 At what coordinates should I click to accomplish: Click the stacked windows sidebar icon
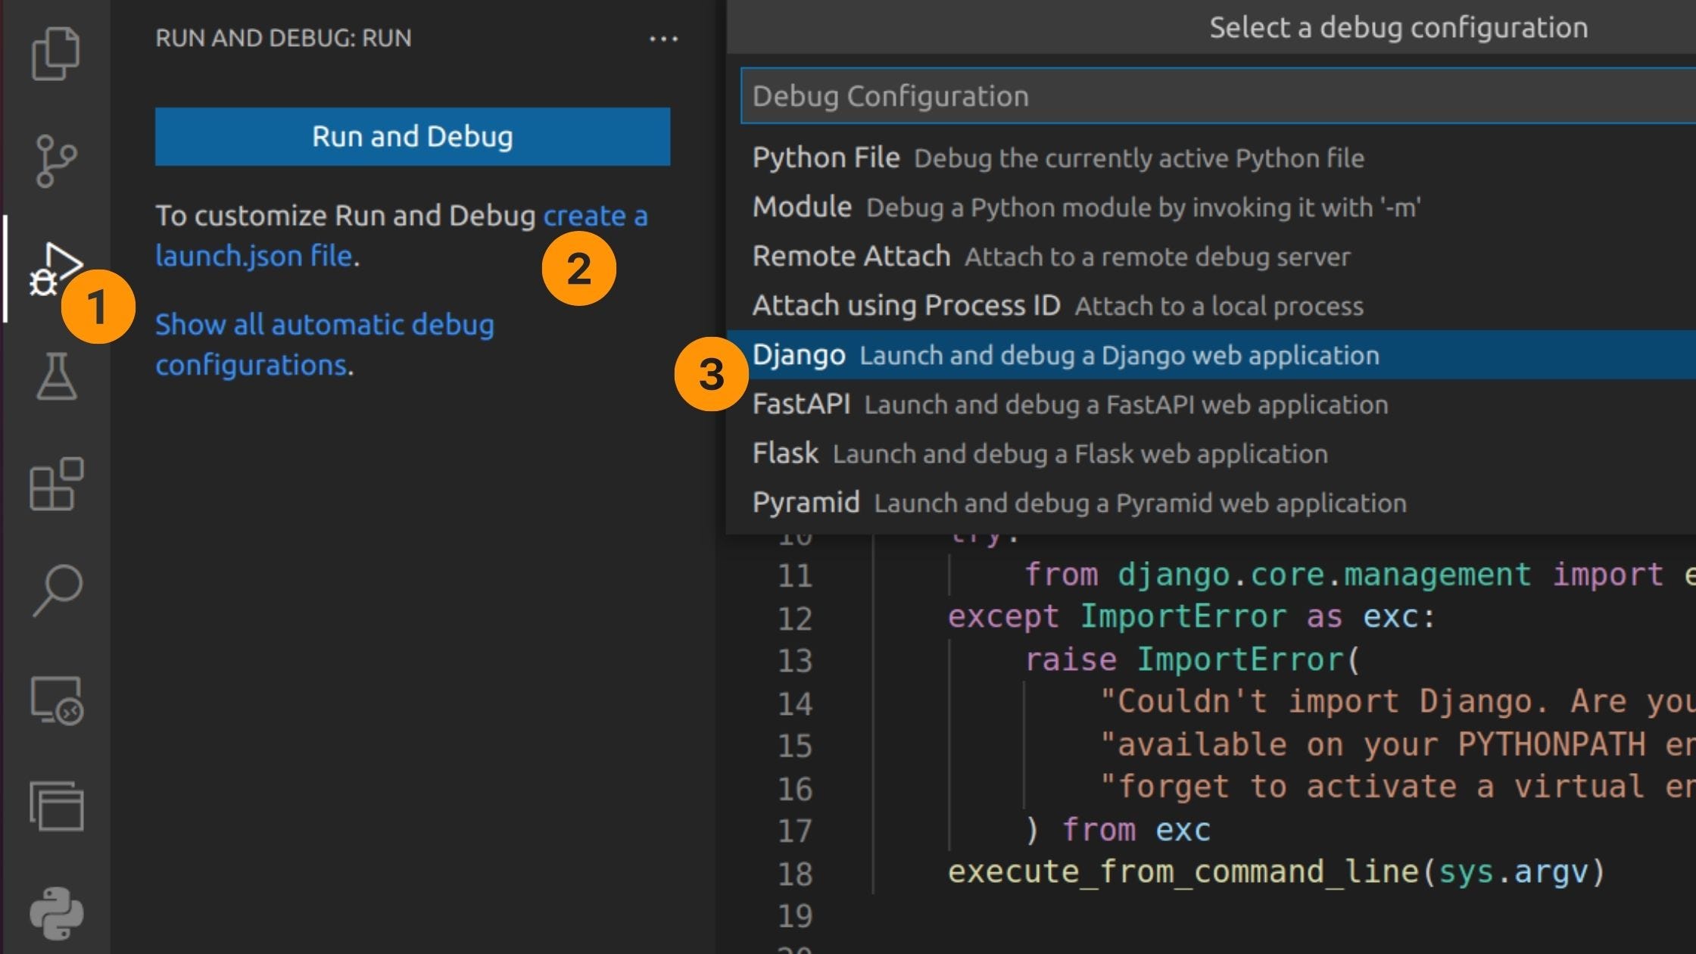[56, 806]
